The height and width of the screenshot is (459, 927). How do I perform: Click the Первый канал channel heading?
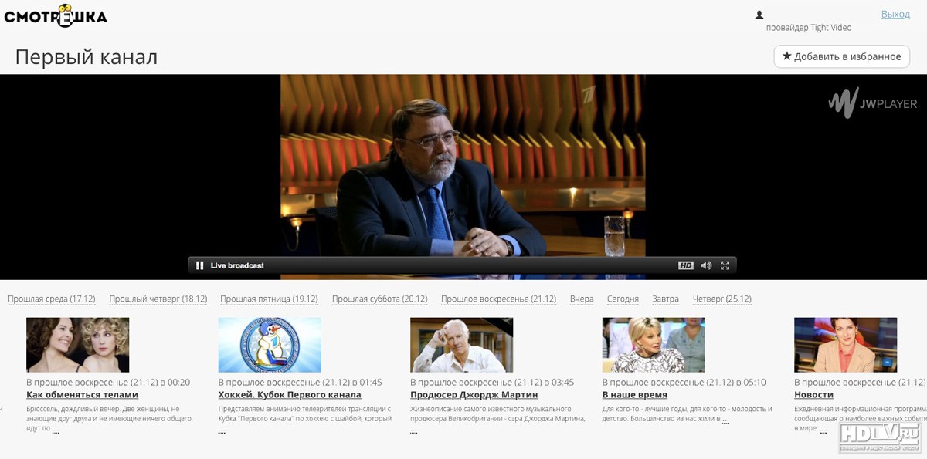click(x=87, y=57)
